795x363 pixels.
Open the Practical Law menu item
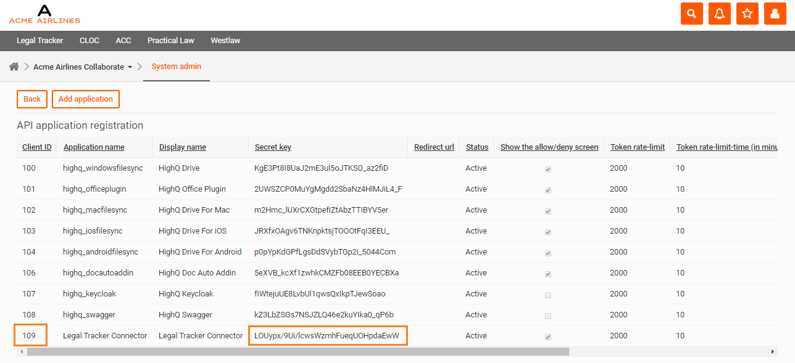click(170, 41)
